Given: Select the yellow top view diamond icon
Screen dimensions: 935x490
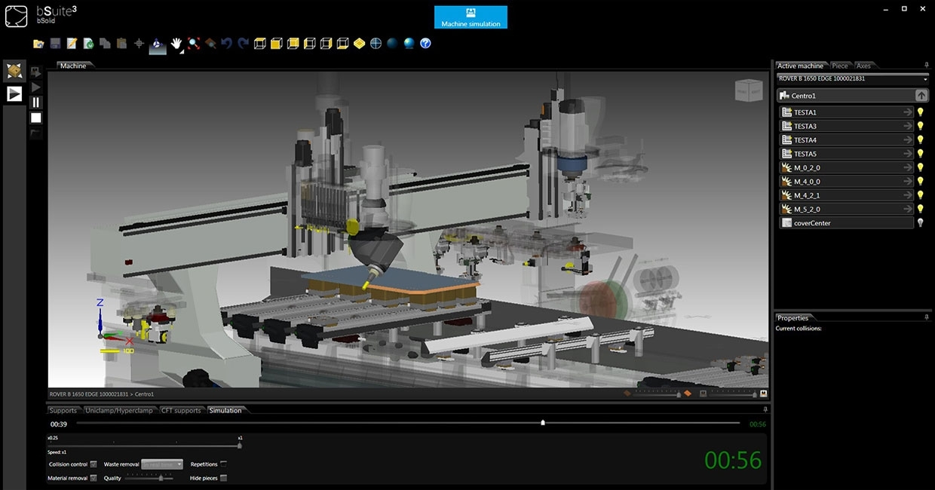Looking at the screenshot, I should [359, 44].
